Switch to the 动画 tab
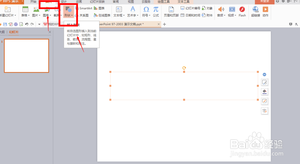This screenshot has height=164, width=300. click(x=79, y=1)
